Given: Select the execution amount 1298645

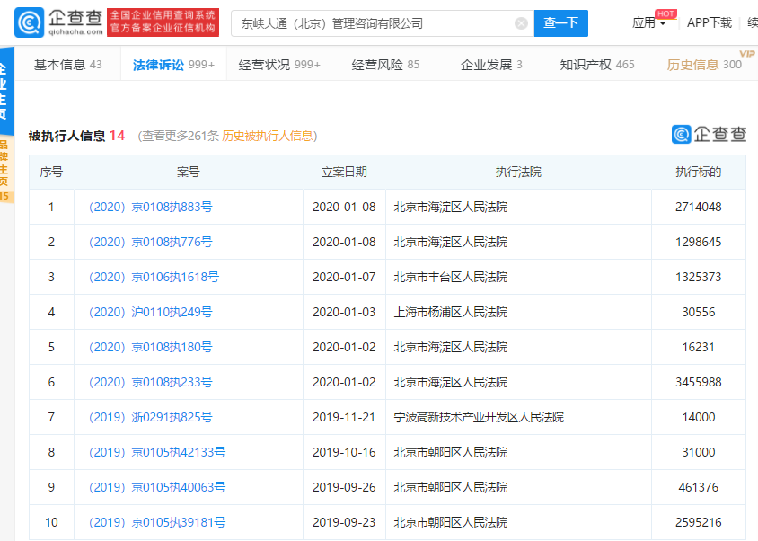Looking at the screenshot, I should coord(699,242).
